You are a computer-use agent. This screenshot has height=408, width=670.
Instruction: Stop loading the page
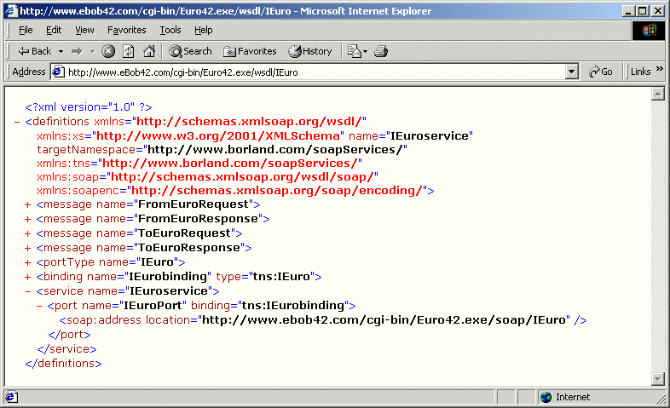(108, 51)
